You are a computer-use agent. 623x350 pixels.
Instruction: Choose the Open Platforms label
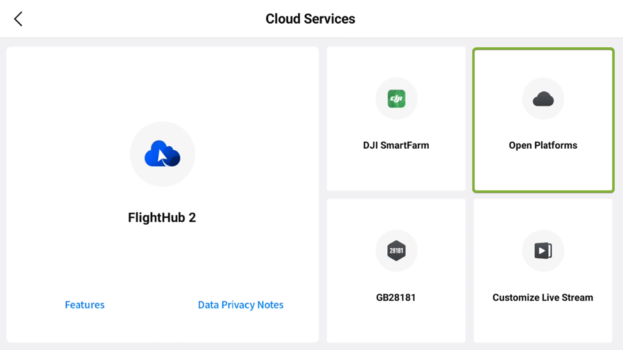pyautogui.click(x=542, y=146)
